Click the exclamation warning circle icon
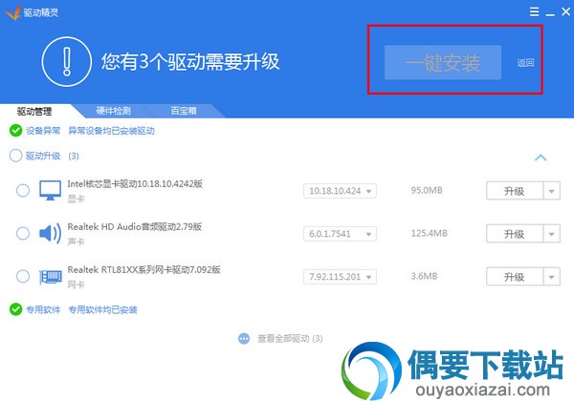The width and height of the screenshot is (574, 401). [67, 61]
